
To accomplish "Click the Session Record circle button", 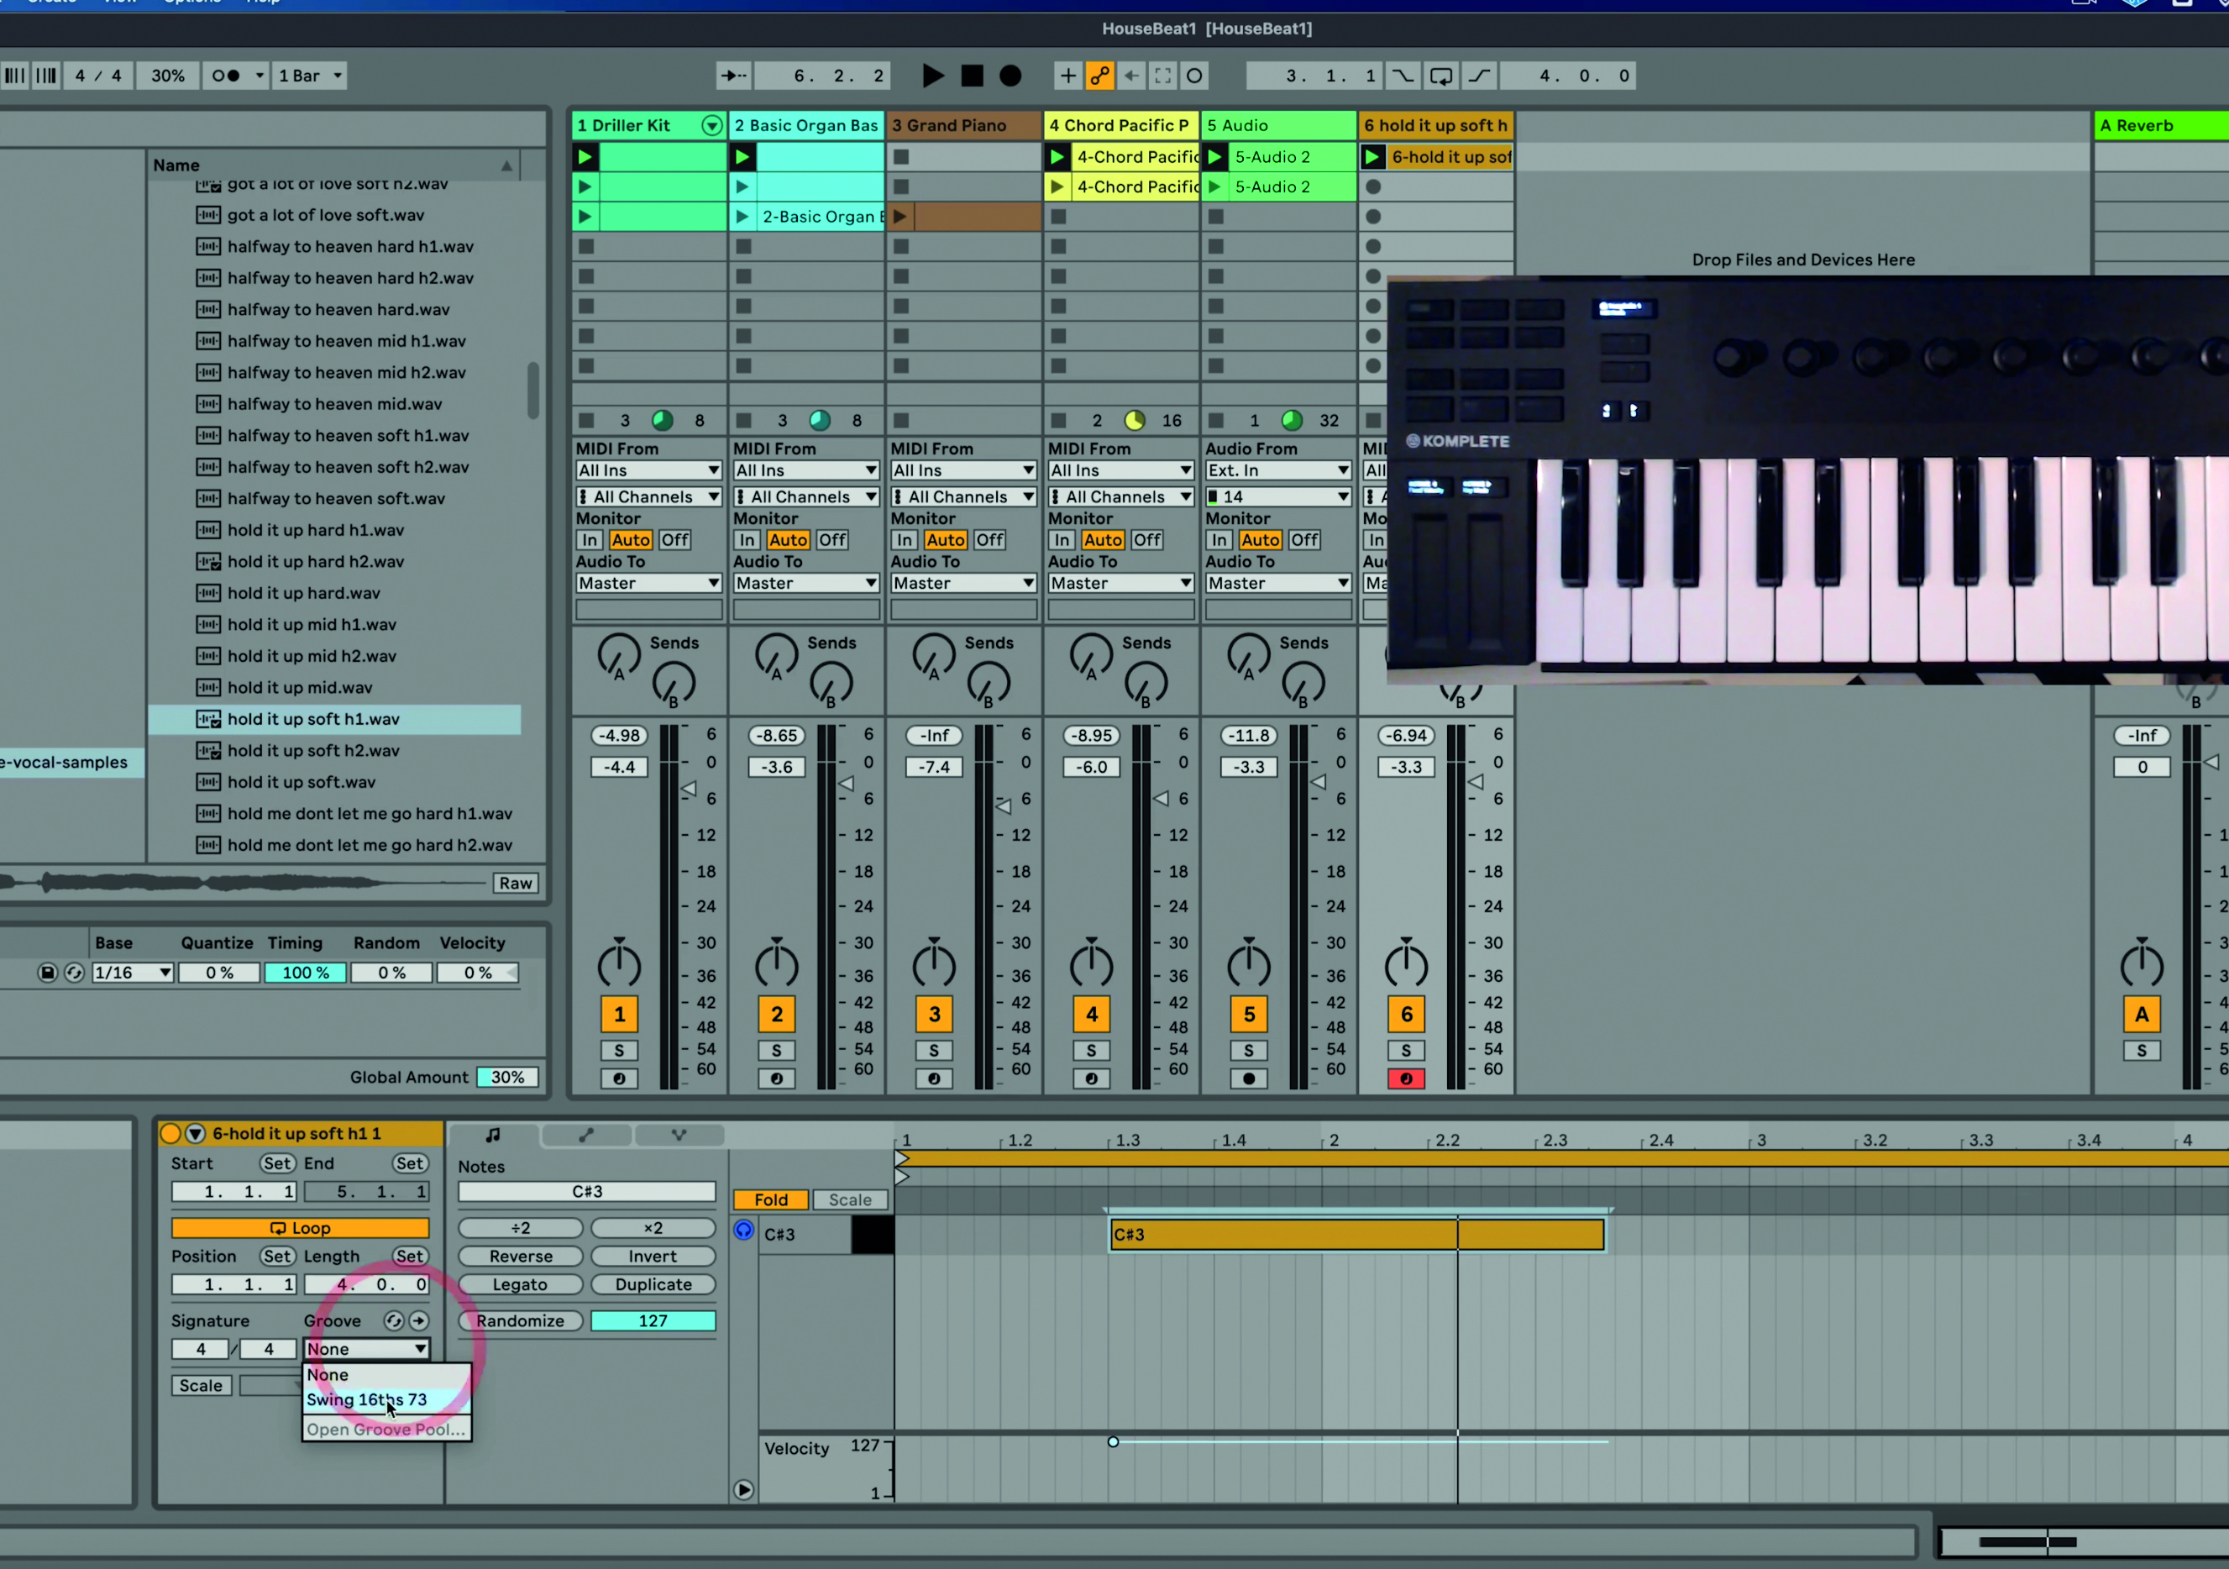I will click(x=1195, y=76).
